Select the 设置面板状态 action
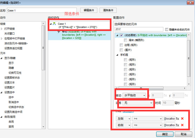The image size is (195, 138). click(12, 78)
